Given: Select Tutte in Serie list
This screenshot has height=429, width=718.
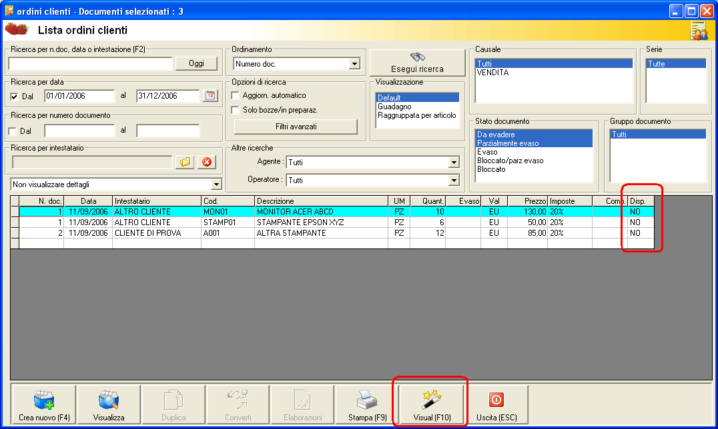Looking at the screenshot, I should [x=676, y=63].
